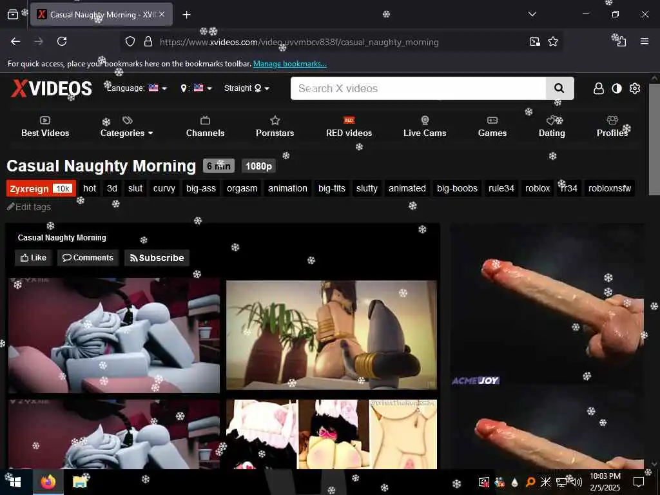This screenshot has height=495, width=660.
Task: Open the Straight orientation dropdown
Action: tap(247, 88)
